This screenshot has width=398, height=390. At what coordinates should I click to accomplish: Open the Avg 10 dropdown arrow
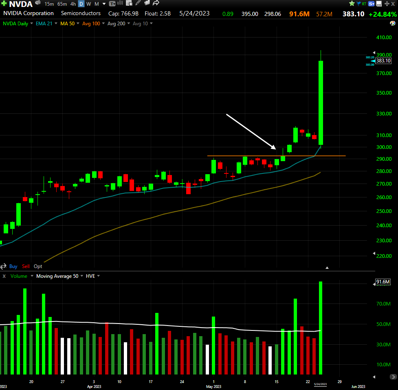coord(151,23)
